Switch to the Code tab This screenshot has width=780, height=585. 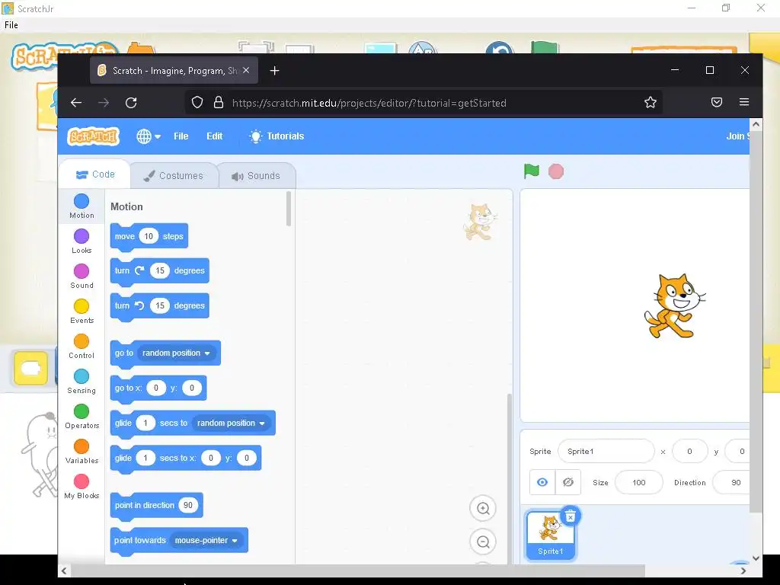pyautogui.click(x=95, y=174)
